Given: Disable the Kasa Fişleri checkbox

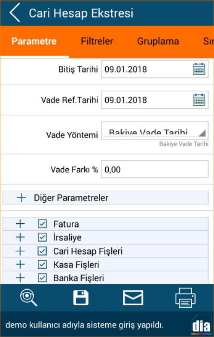Looking at the screenshot, I should pos(42,264).
